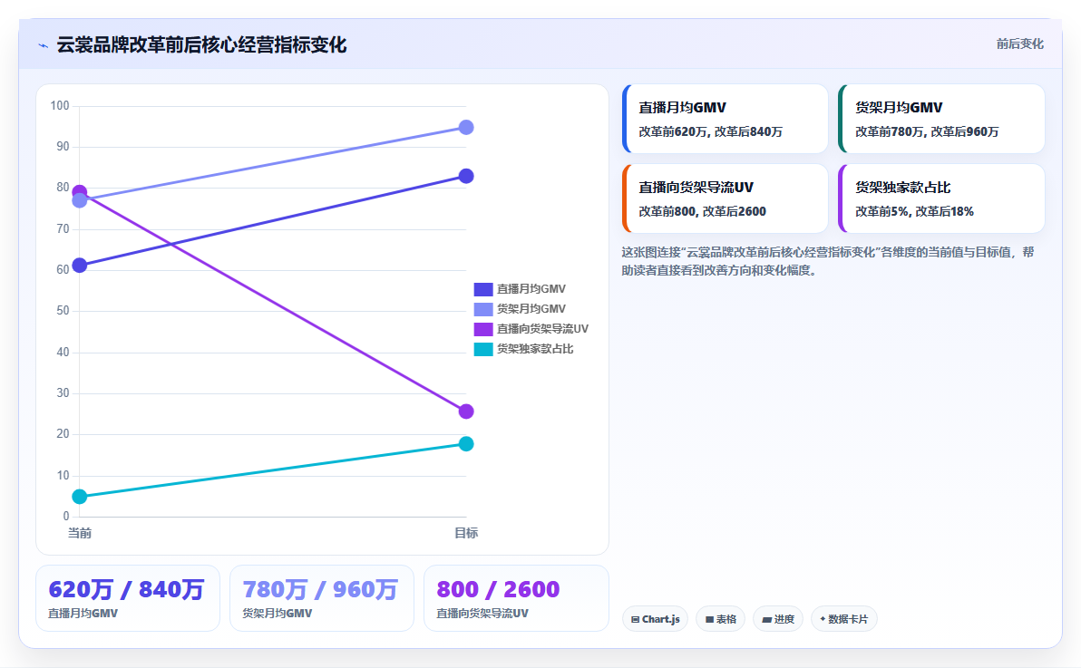Select the 表格 tag chip
The image size is (1081, 668).
[720, 619]
